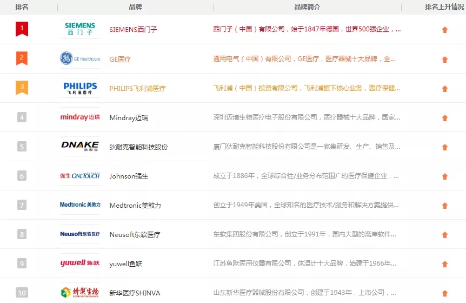Open the Neusoft东软医疗 brand link
This screenshot has width=466, height=303.
(x=135, y=234)
